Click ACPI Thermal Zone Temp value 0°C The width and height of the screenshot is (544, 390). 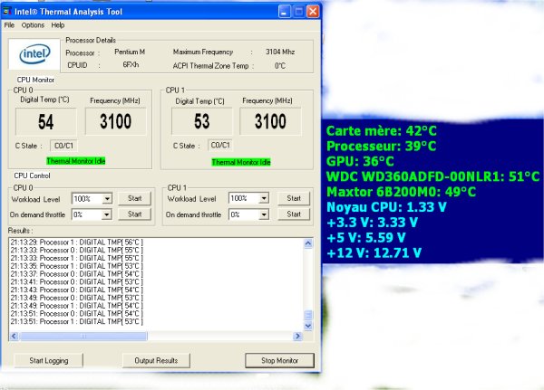pyautogui.click(x=280, y=66)
